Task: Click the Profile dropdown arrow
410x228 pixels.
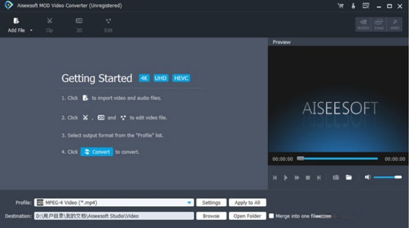Action: point(189,202)
